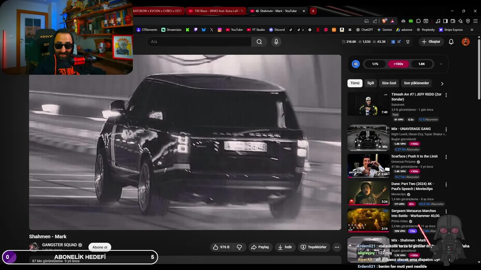Open the X bookmark icon
This screenshot has height=270, width=481.
[x=212, y=30]
